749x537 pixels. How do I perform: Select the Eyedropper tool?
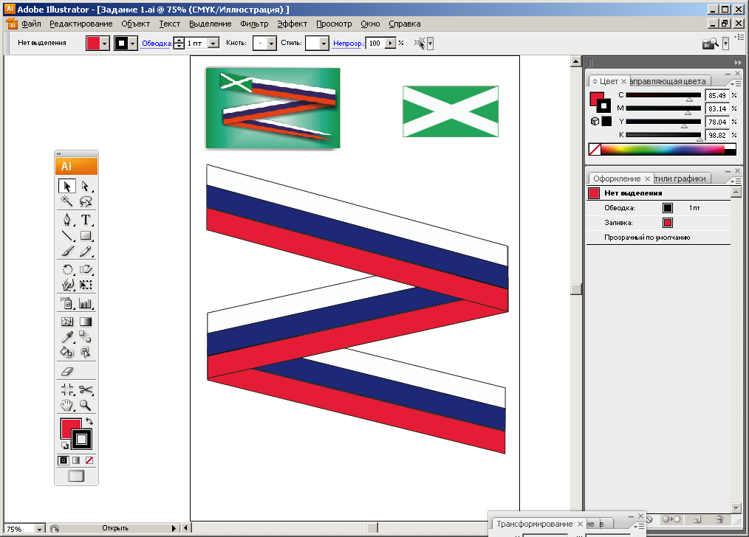(x=67, y=337)
